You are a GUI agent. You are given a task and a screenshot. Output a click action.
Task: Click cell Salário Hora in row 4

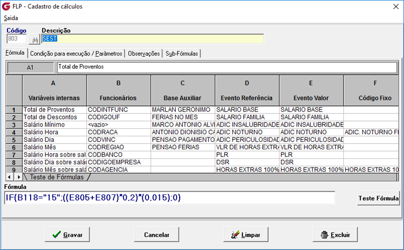pyautogui.click(x=54, y=132)
